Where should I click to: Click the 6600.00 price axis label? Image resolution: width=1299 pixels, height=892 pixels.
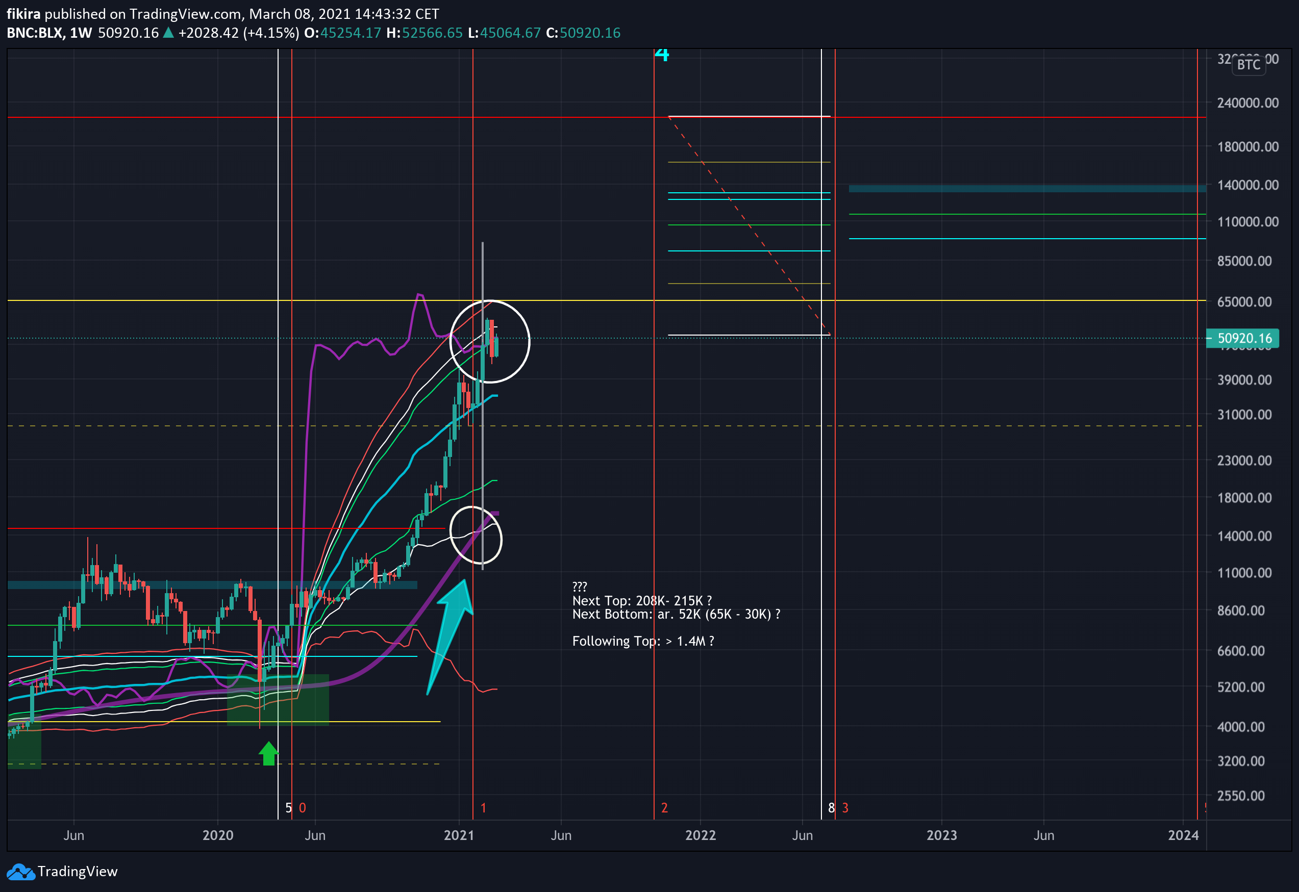point(1241,651)
